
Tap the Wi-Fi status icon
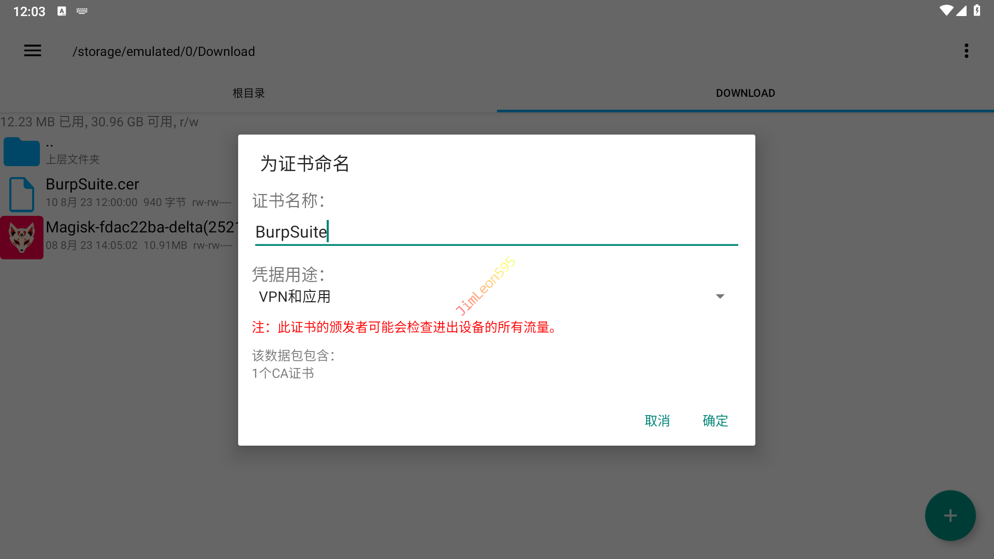946,11
